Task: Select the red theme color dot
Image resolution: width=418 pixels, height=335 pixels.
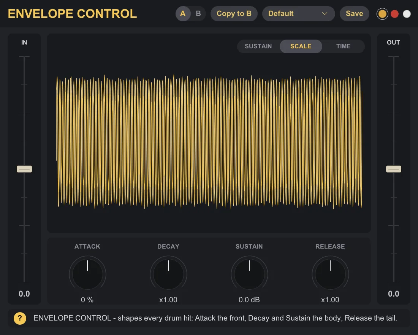Action: (x=394, y=14)
